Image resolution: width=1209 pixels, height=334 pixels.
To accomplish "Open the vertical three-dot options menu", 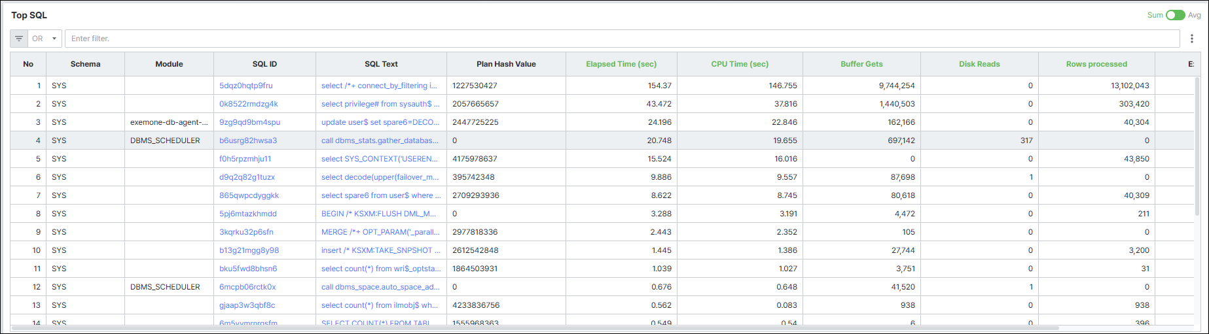I will (1192, 39).
